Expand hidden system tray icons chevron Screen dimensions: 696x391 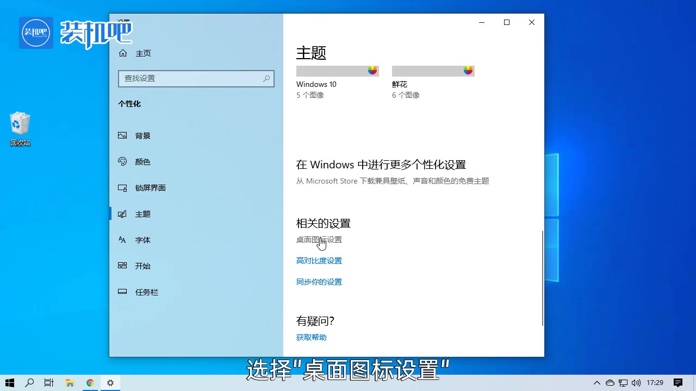click(596, 383)
